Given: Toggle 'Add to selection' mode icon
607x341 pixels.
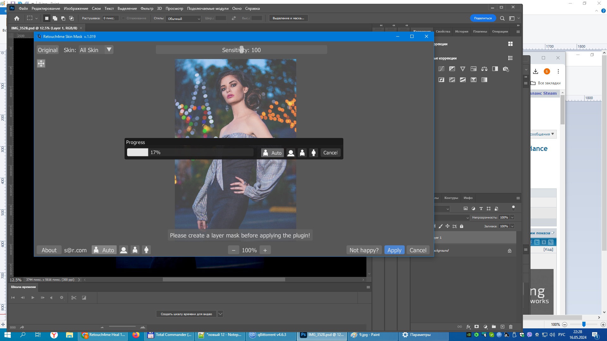Looking at the screenshot, I should click(55, 18).
